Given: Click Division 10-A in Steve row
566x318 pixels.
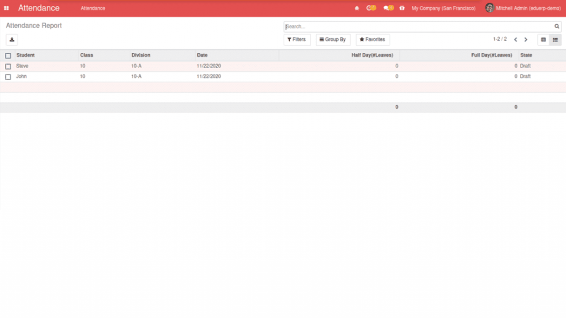Looking at the screenshot, I should (x=137, y=66).
